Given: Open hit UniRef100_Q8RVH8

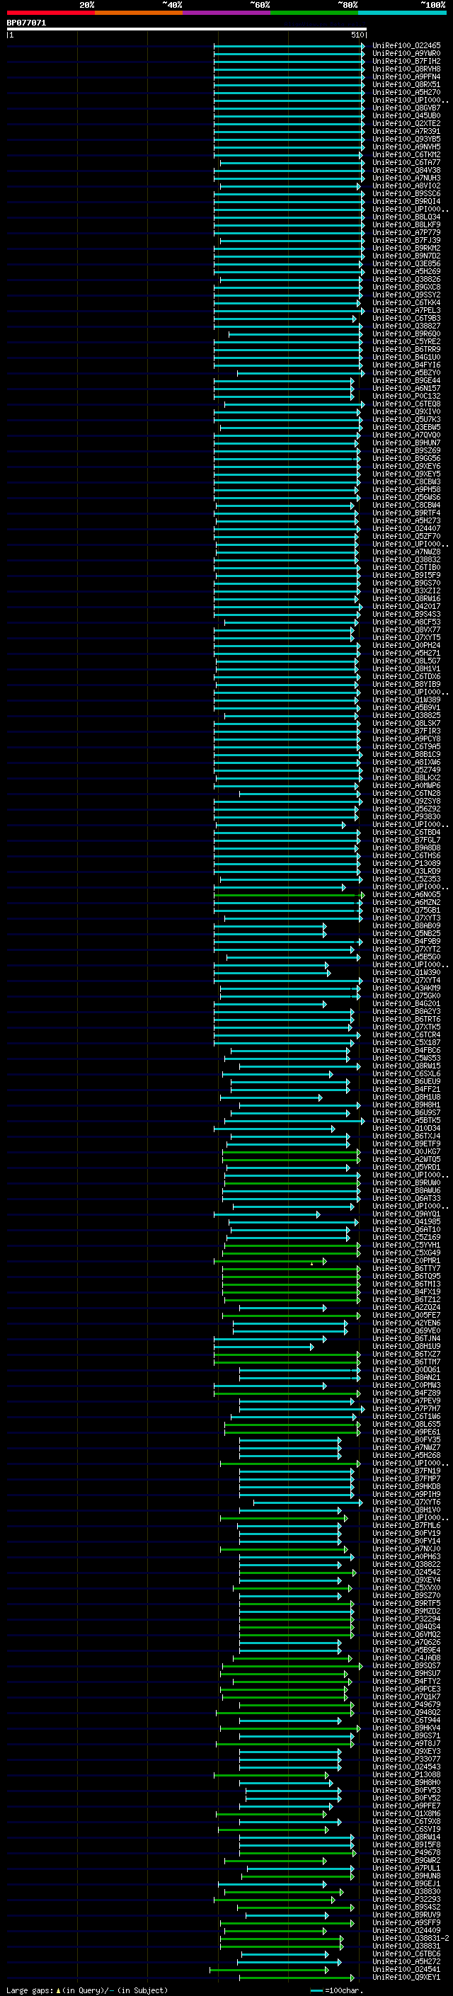Looking at the screenshot, I should [406, 69].
